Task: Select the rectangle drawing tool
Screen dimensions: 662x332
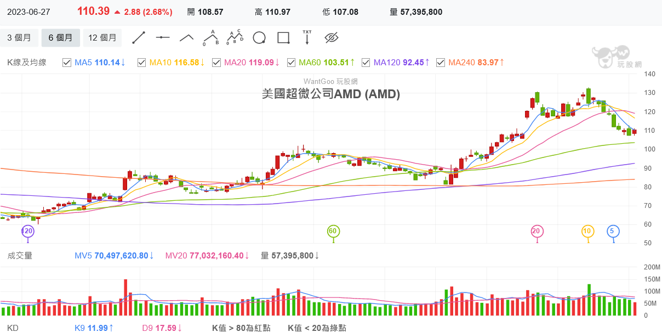Action: (x=283, y=38)
